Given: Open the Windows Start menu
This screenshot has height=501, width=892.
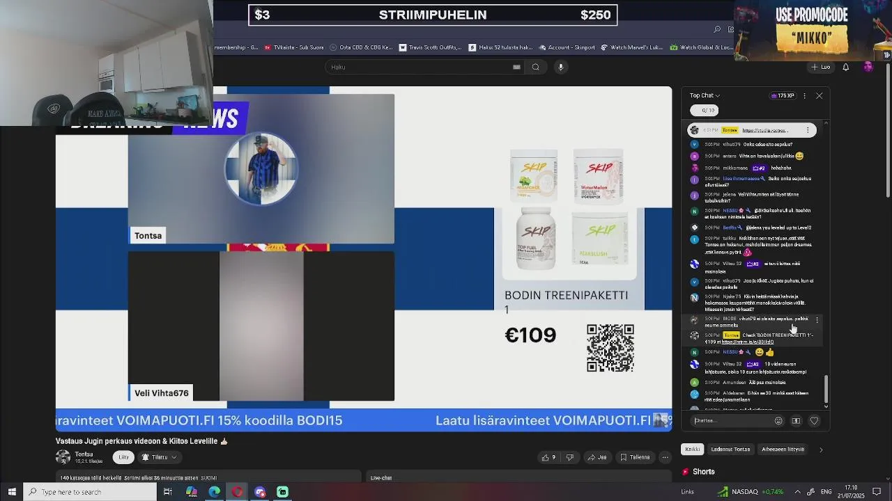Looking at the screenshot, I should (x=12, y=492).
